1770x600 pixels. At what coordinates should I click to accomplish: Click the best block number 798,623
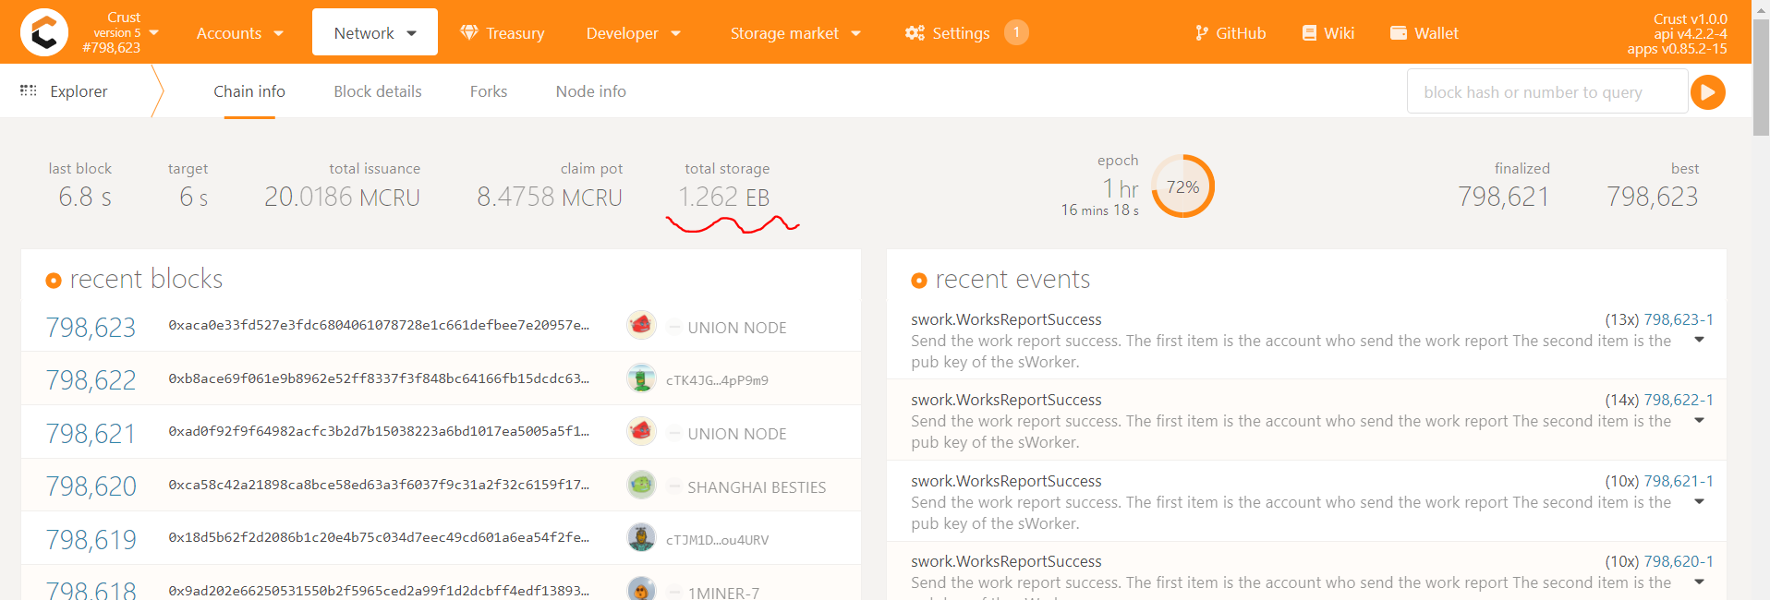pyautogui.click(x=1653, y=197)
